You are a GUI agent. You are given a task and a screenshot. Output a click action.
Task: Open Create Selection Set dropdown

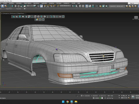point(65,6)
